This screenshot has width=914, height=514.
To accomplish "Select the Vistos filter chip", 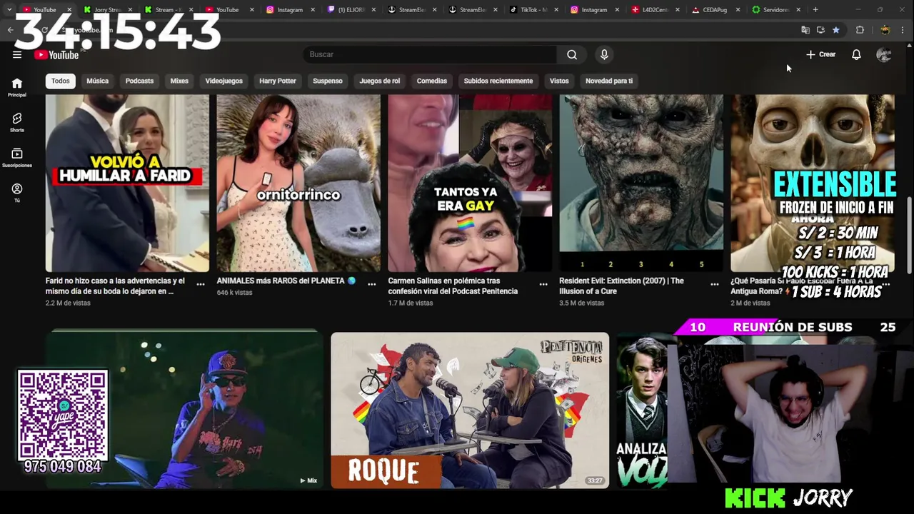I will click(x=559, y=81).
